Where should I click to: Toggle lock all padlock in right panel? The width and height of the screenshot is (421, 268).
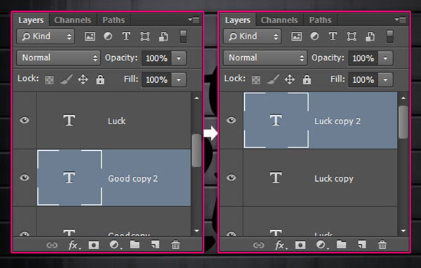click(307, 79)
